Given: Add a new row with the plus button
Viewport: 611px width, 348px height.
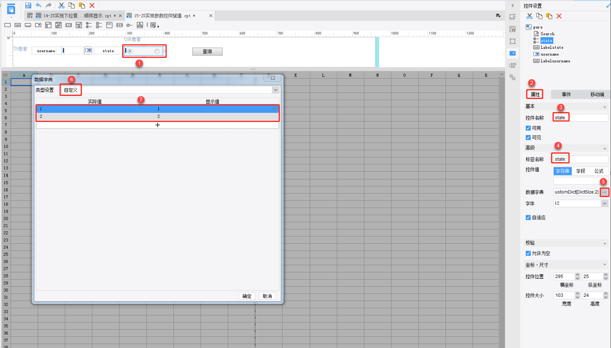Looking at the screenshot, I should click(158, 125).
